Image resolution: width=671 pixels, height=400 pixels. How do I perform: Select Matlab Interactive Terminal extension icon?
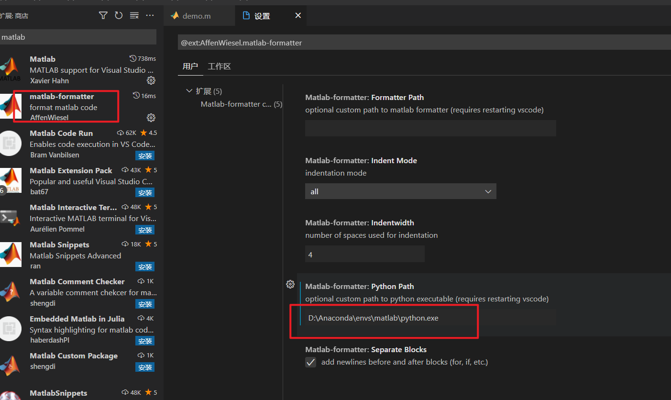coord(10,218)
